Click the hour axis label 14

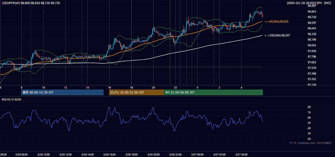(x=88, y=87)
